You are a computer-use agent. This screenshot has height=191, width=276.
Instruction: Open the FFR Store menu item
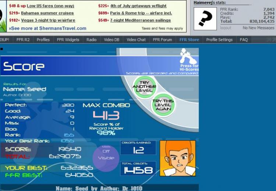pos(189,40)
